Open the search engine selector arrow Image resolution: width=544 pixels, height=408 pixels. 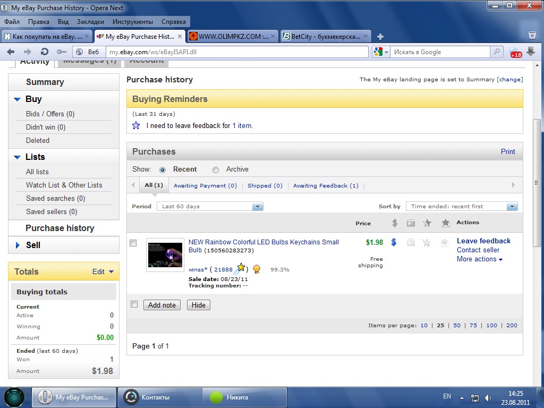[x=386, y=53]
